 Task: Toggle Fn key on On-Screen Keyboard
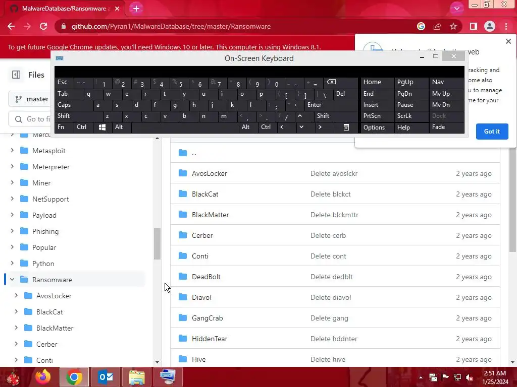[x=64, y=127]
